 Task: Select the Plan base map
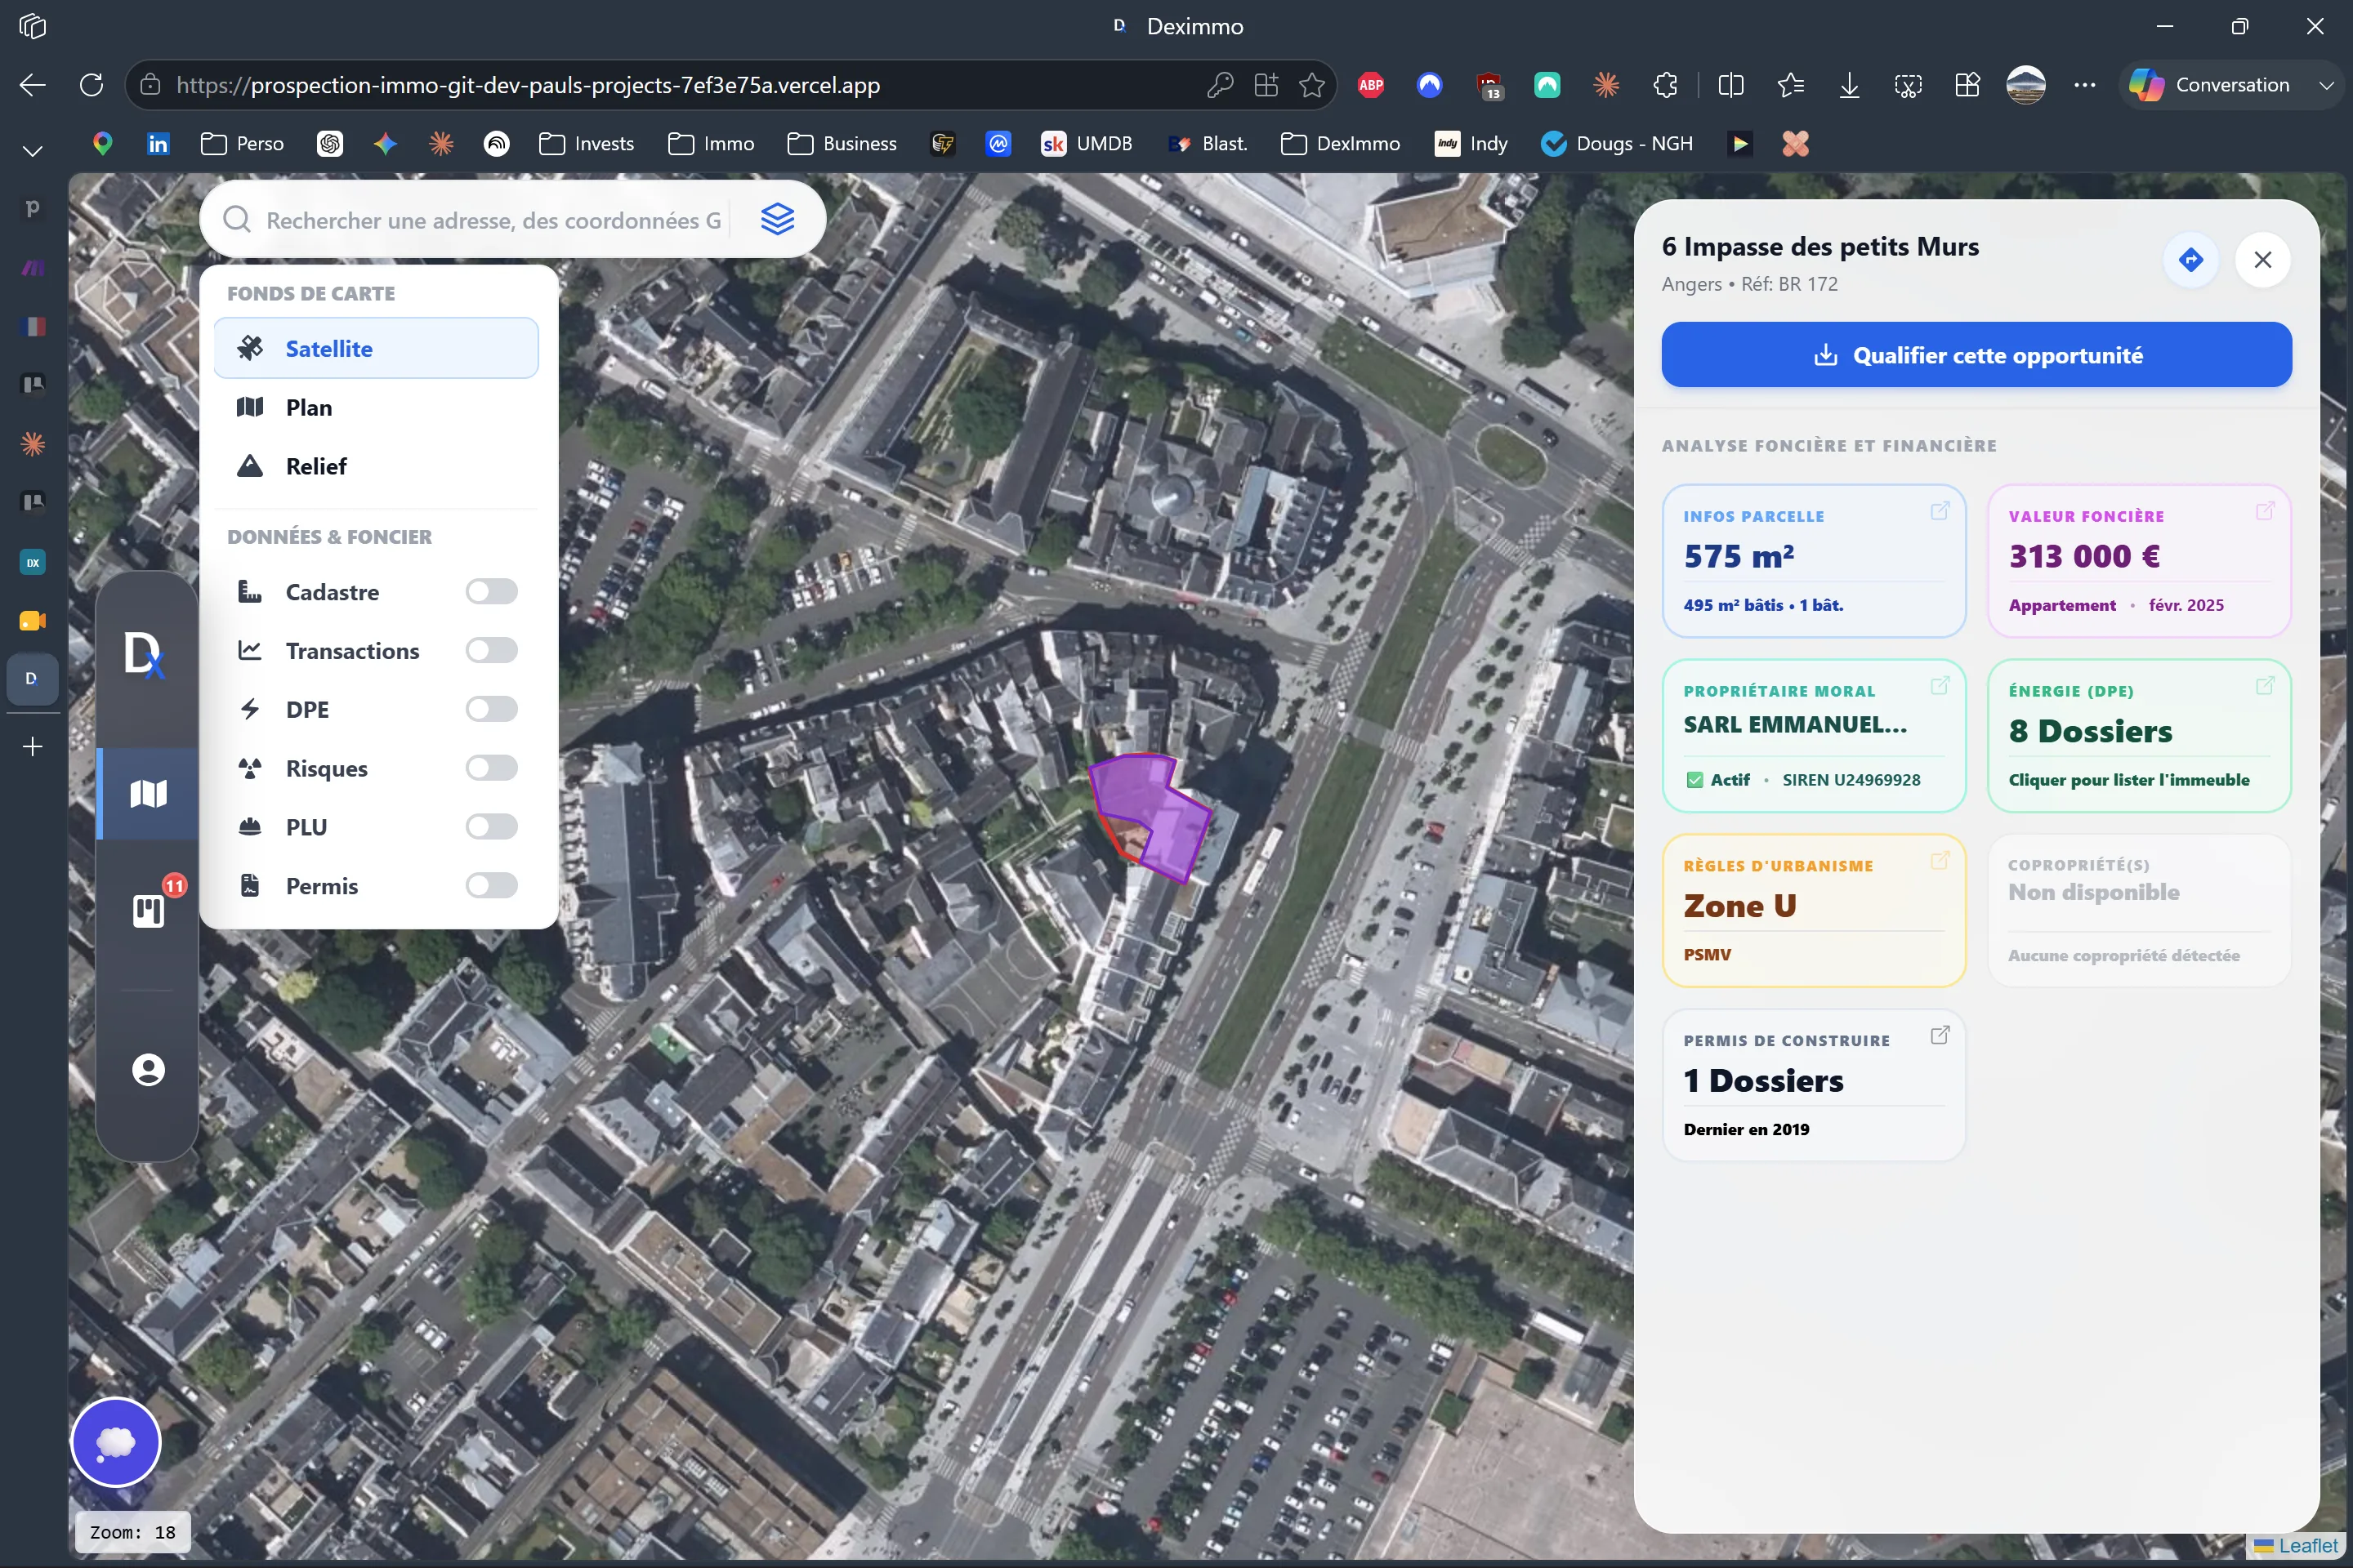(376, 407)
